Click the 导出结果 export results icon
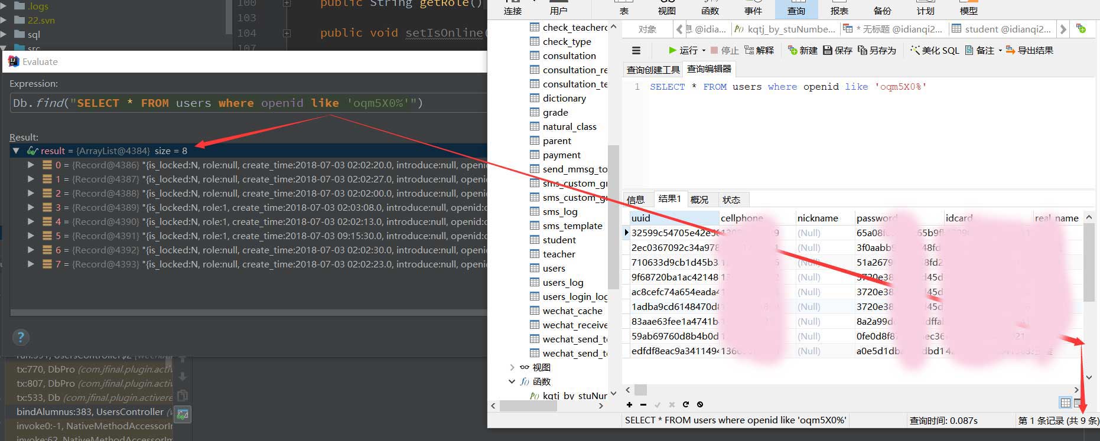 point(1010,50)
